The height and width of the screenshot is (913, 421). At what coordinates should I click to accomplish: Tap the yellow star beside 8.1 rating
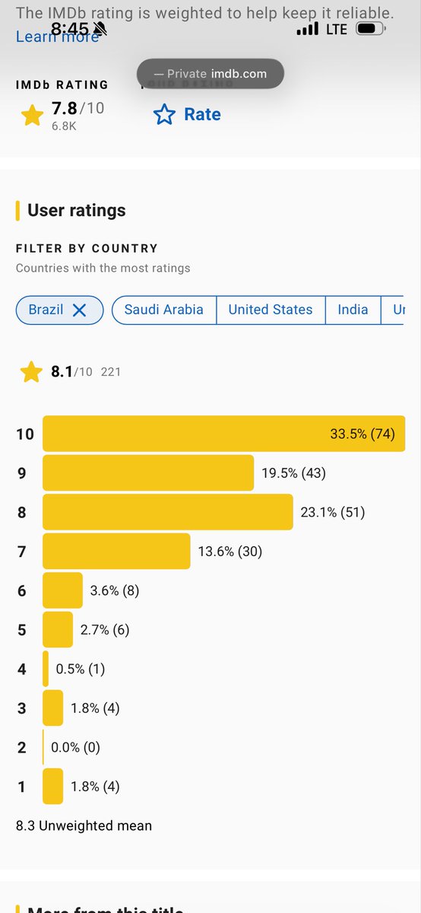(x=32, y=372)
